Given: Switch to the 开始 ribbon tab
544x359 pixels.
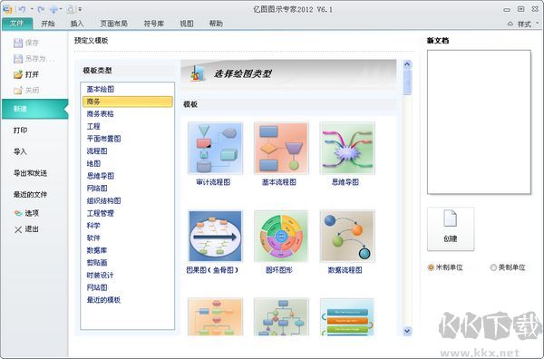Looking at the screenshot, I should tap(48, 24).
